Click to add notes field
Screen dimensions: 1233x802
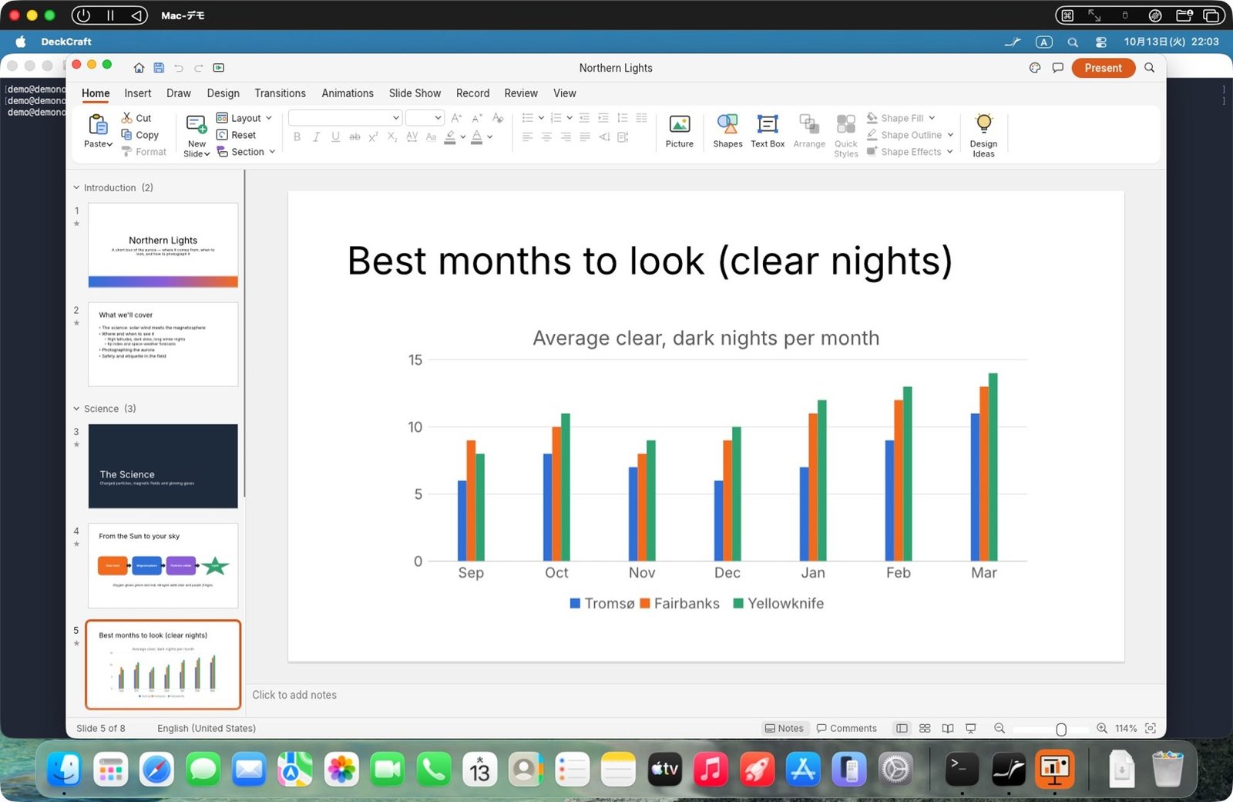(705, 695)
